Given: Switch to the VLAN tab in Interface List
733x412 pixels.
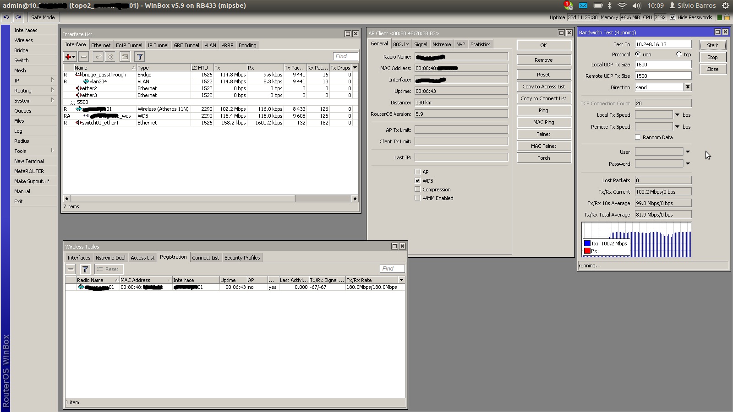Looking at the screenshot, I should tap(210, 45).
